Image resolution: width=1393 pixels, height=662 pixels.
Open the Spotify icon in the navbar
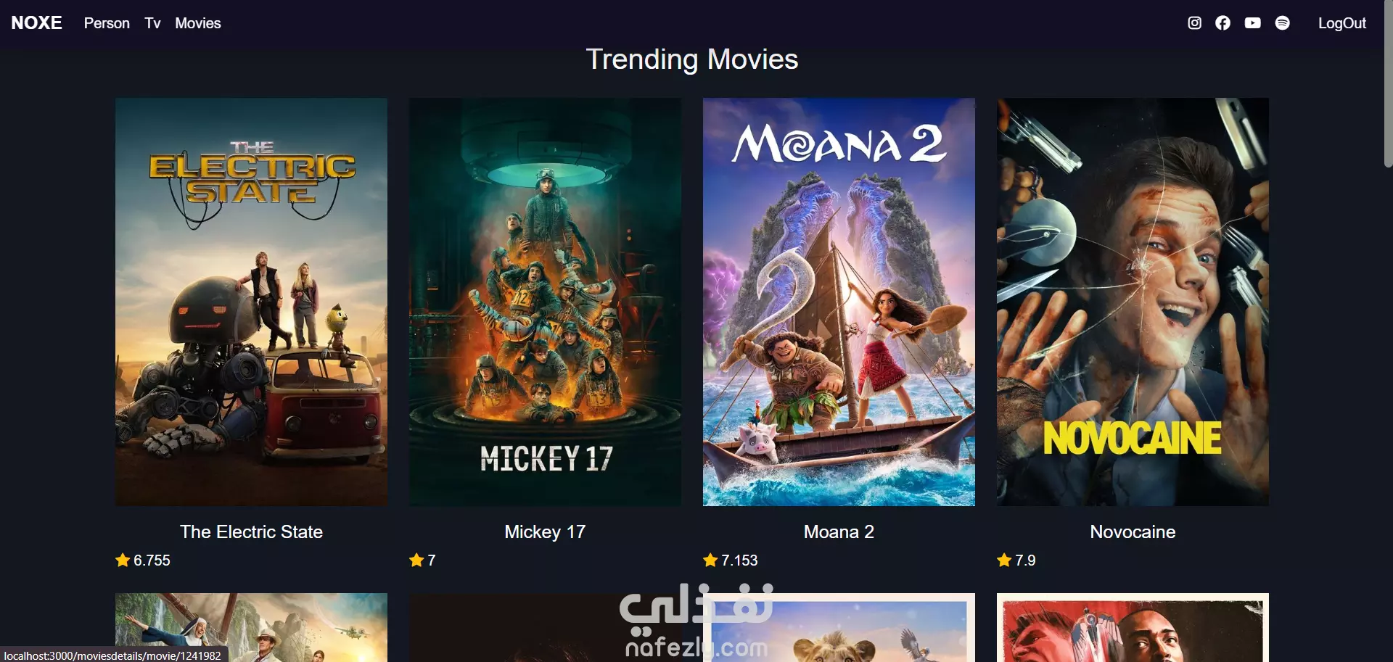click(1282, 23)
